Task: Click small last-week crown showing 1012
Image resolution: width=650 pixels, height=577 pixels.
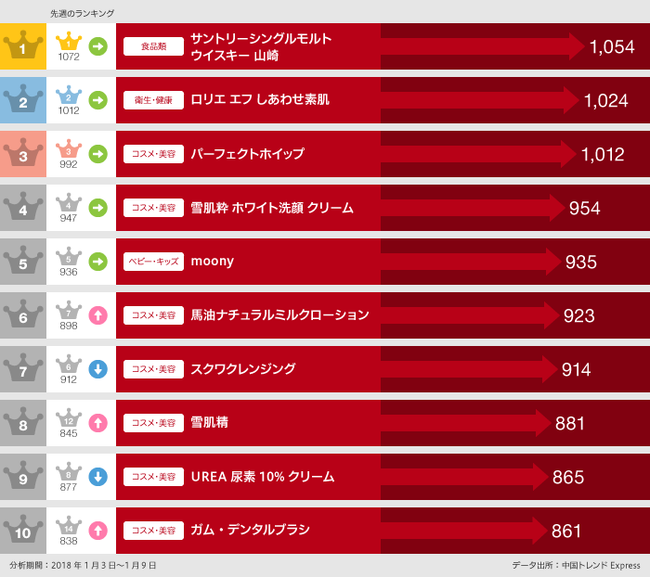Action: 69,100
